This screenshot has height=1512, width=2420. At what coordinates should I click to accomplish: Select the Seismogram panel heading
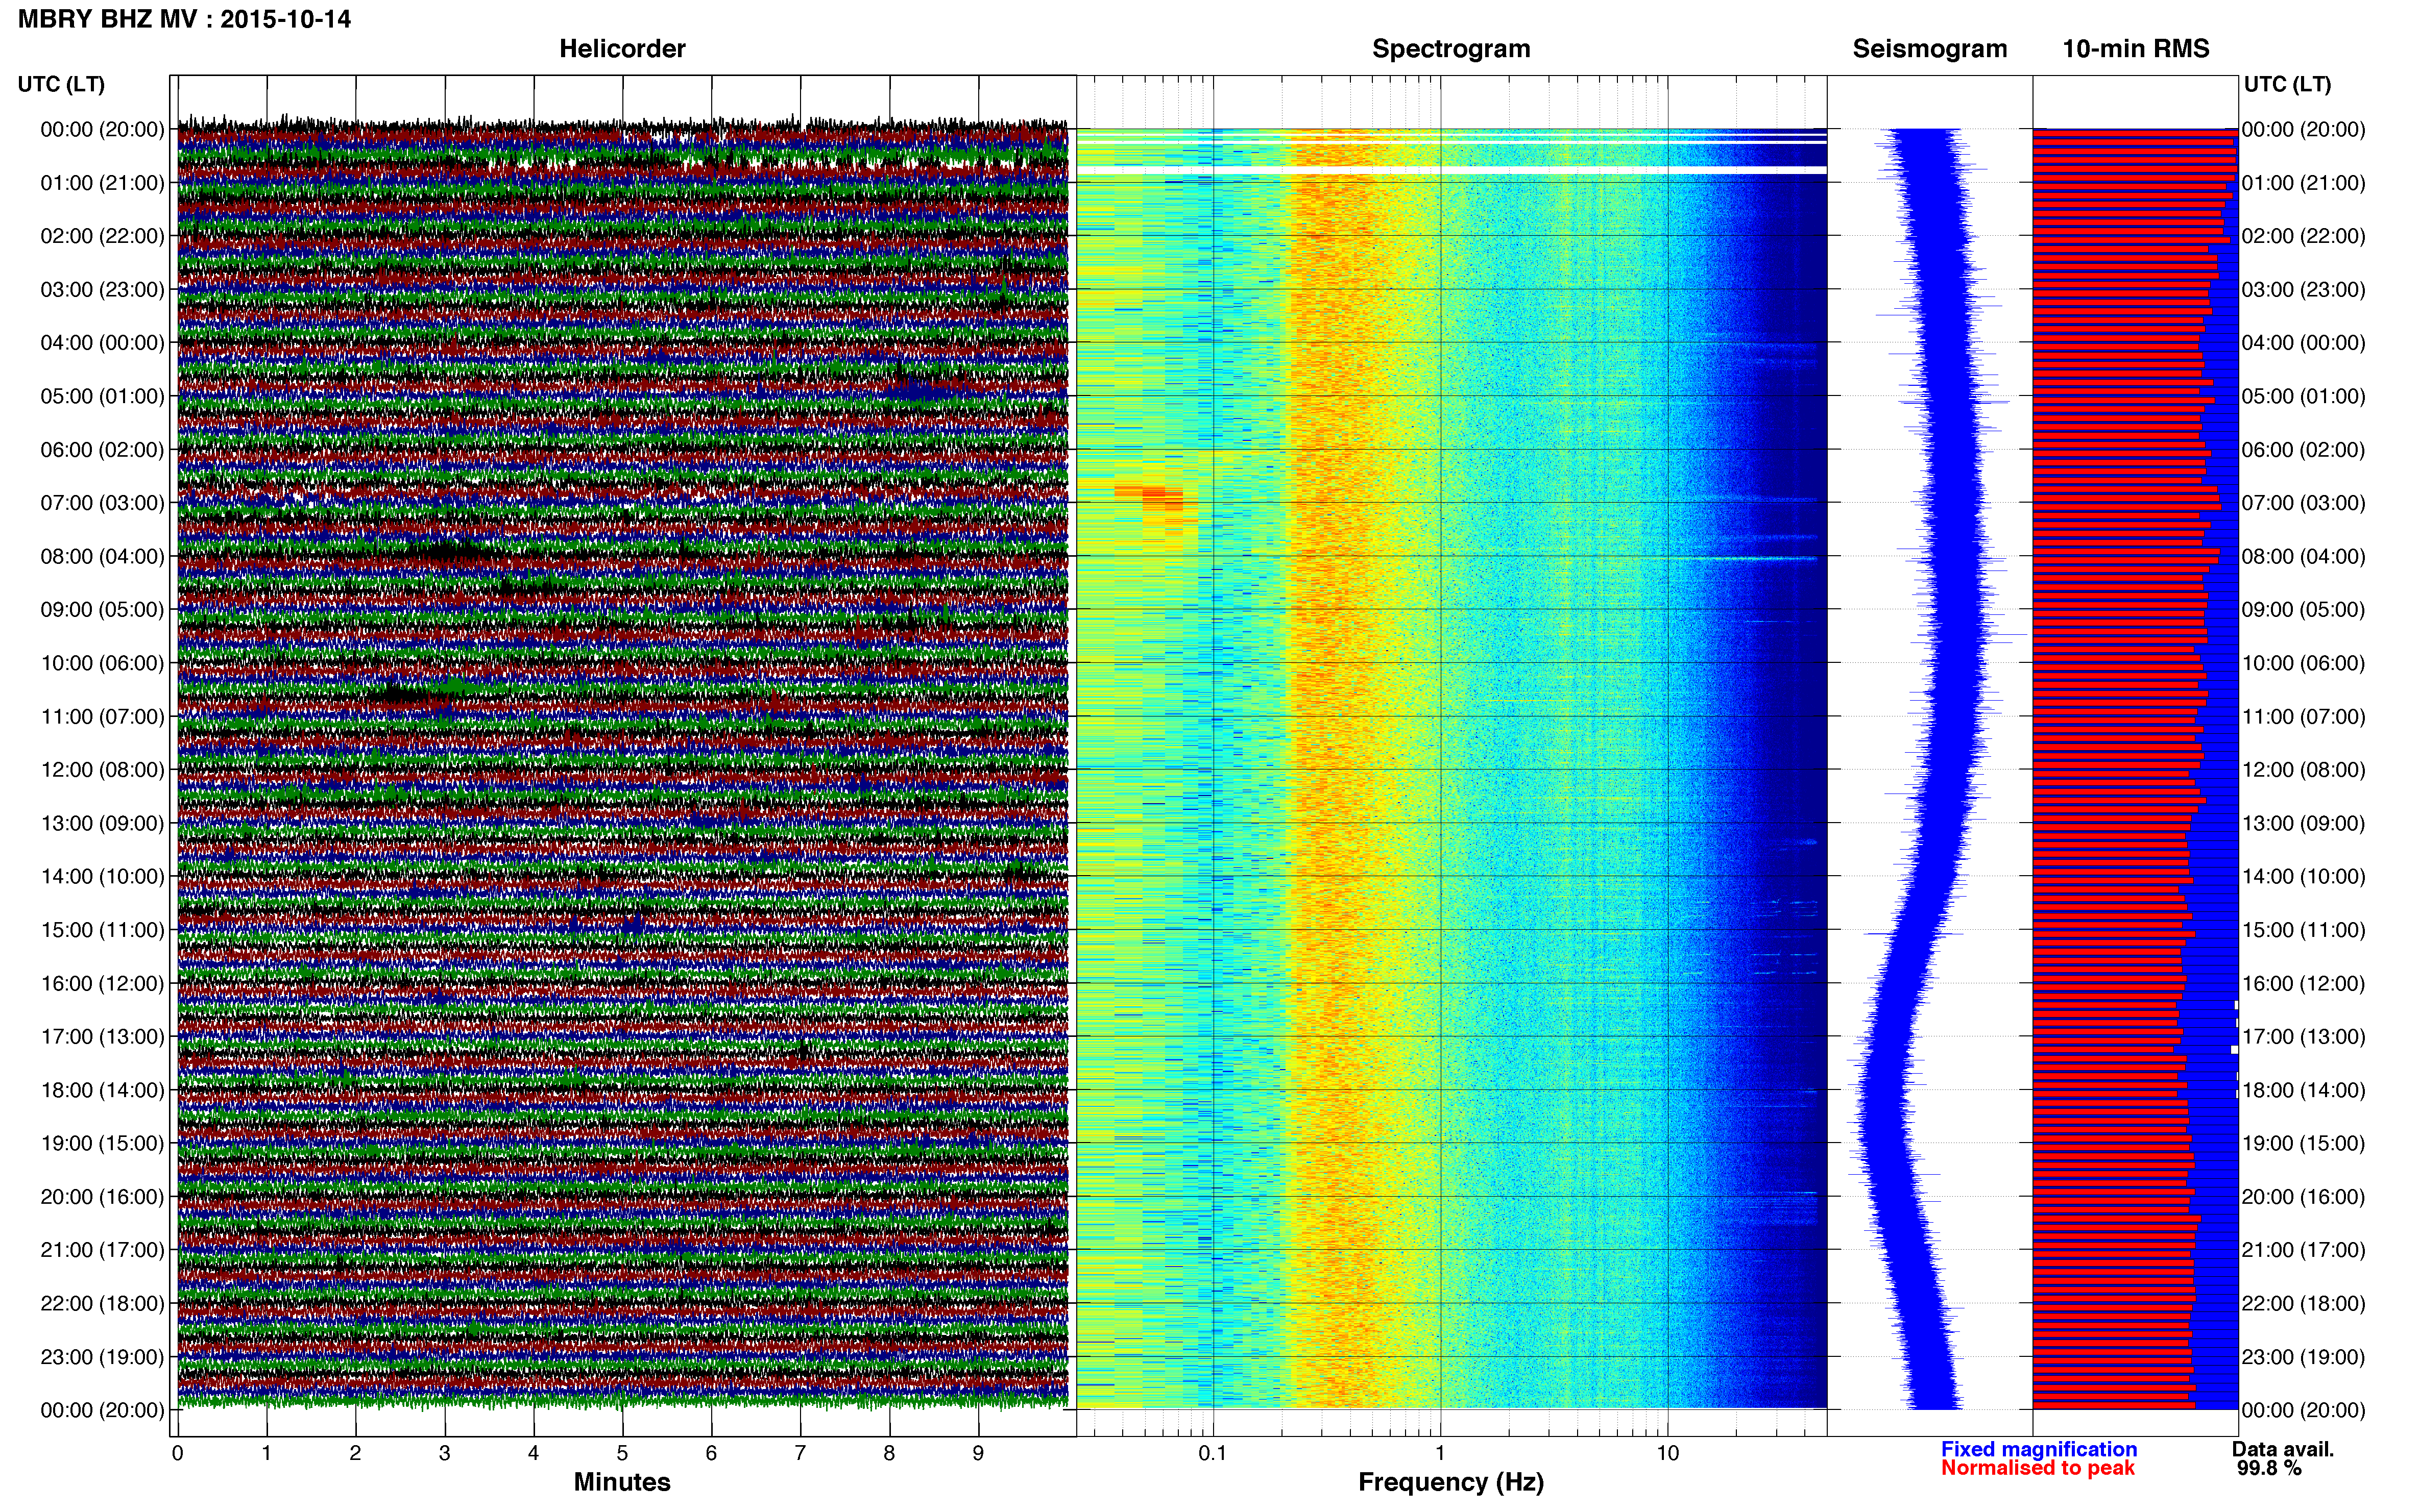pyautogui.click(x=1930, y=49)
